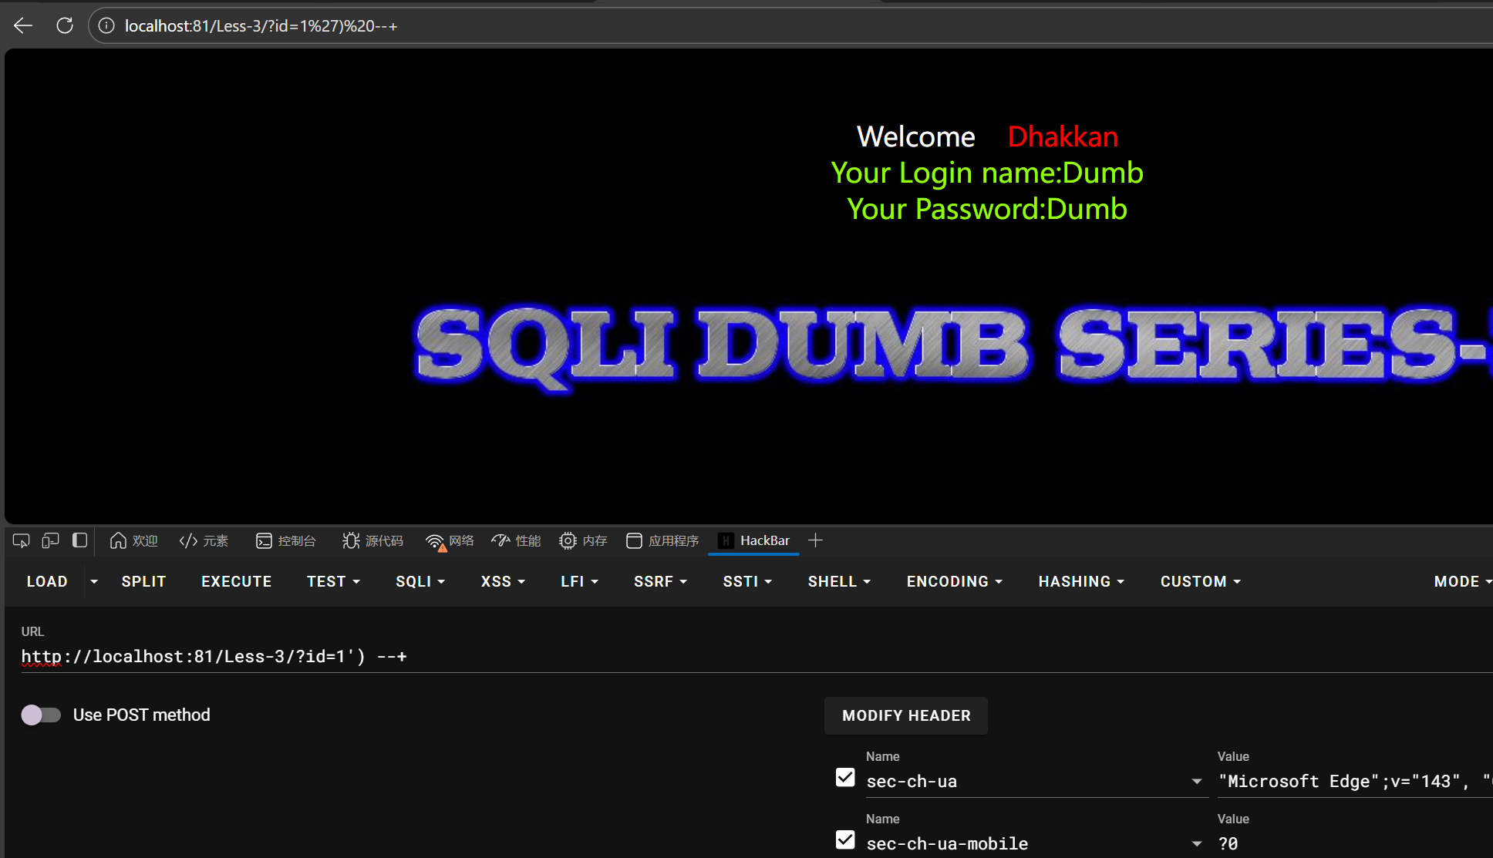Enable the Use POST method switch
This screenshot has width=1493, height=858.
click(41, 715)
